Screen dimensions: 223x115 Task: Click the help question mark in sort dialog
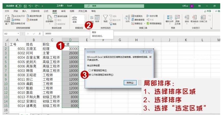tap(143, 52)
